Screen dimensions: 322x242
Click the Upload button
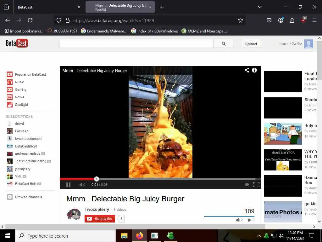pyautogui.click(x=251, y=43)
